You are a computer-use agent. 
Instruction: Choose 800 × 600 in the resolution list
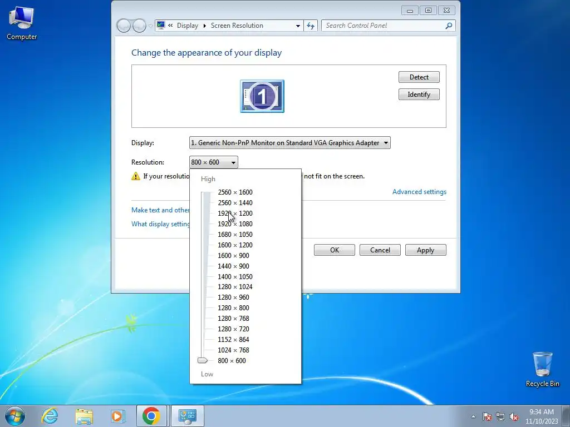pyautogui.click(x=232, y=360)
